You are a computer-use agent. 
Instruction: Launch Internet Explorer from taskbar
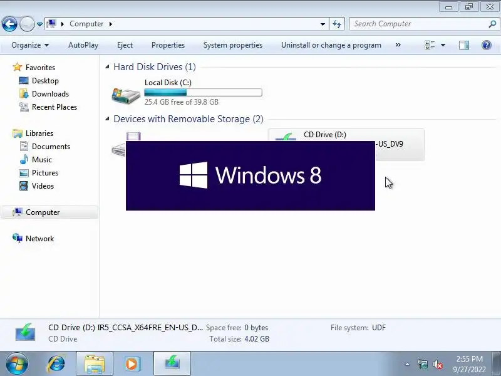click(56, 364)
